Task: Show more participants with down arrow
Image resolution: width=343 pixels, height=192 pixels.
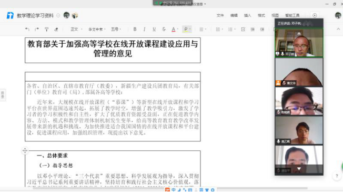Action: click(x=299, y=169)
